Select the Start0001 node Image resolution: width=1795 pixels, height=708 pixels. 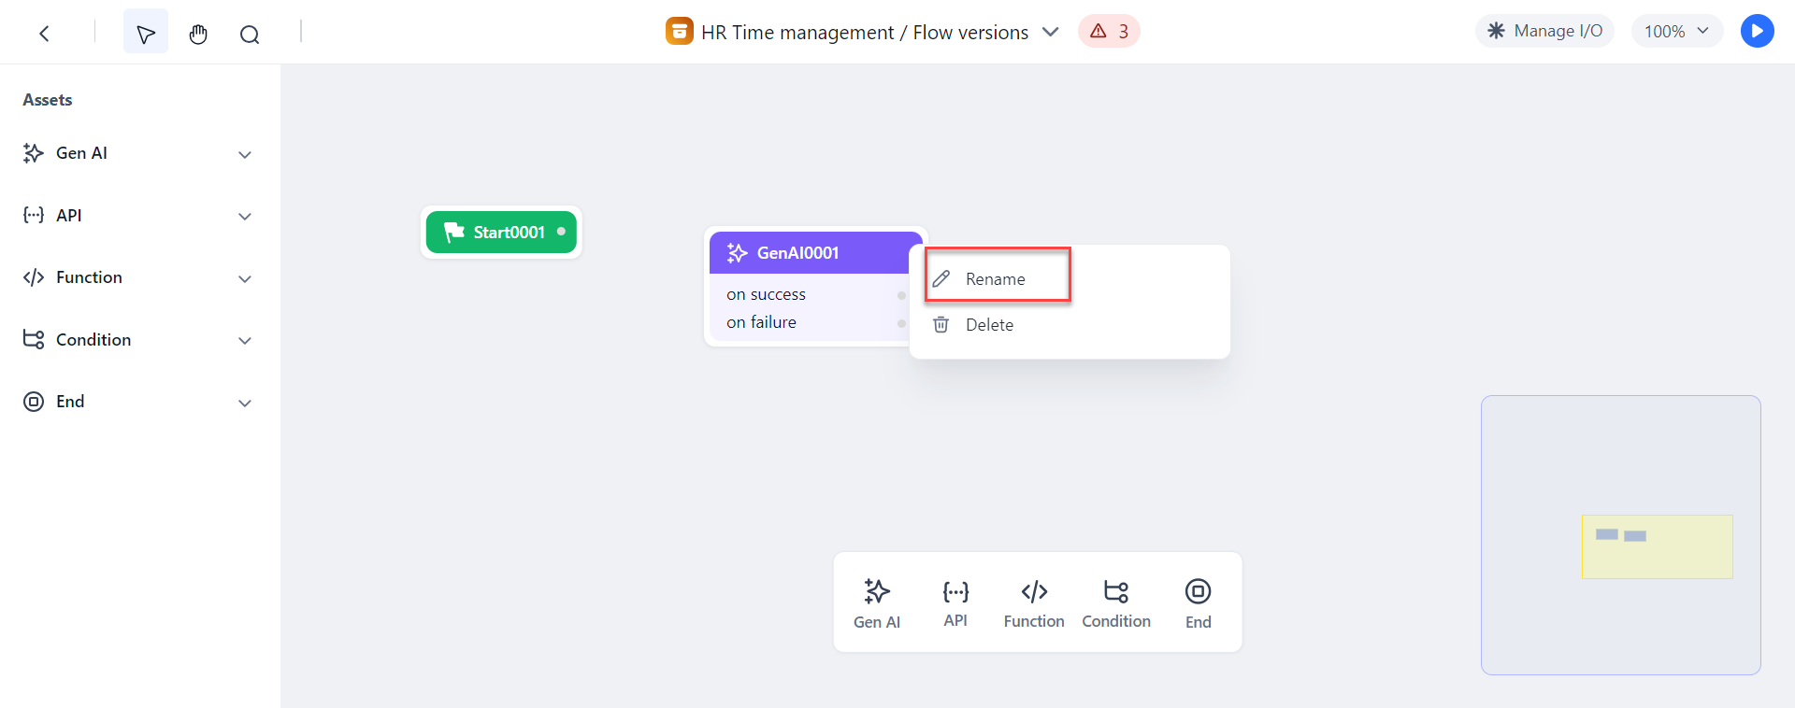(x=501, y=232)
